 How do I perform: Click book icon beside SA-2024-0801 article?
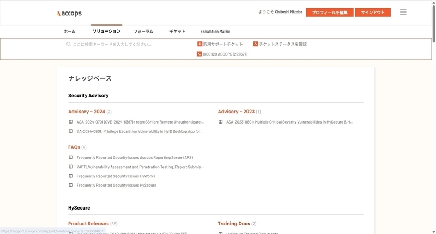click(71, 131)
